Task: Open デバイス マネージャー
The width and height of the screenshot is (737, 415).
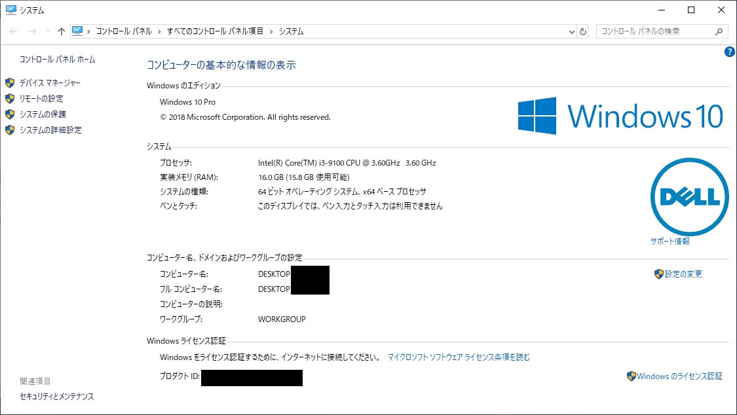Action: tap(50, 83)
